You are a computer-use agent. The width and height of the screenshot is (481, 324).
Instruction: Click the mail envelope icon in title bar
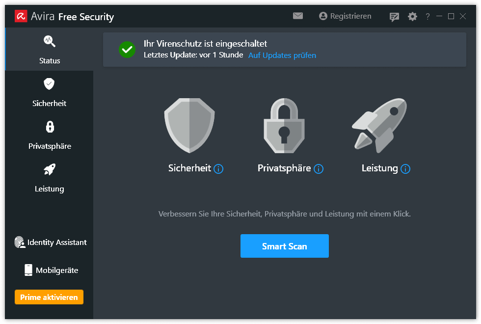(x=298, y=16)
